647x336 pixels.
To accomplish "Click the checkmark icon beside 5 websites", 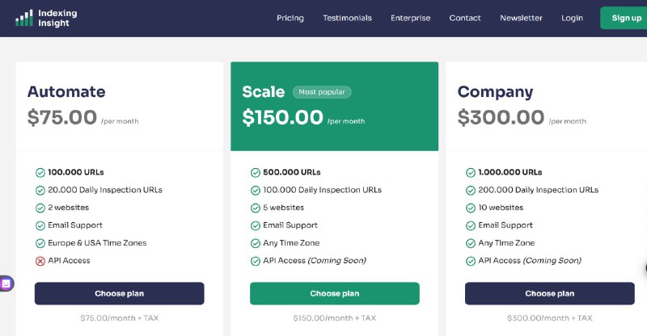I will pyautogui.click(x=256, y=208).
